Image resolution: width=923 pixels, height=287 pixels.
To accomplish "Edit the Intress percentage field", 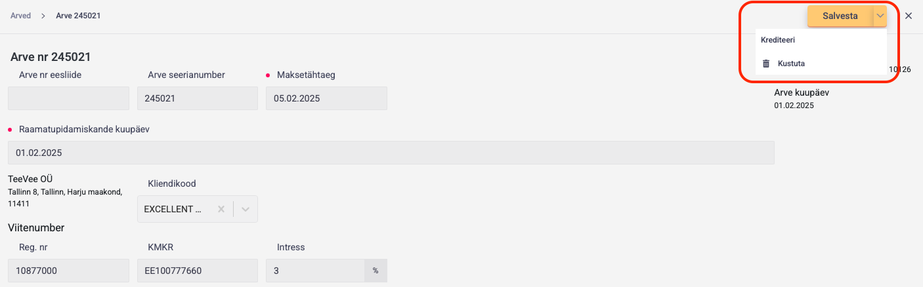I will pyautogui.click(x=315, y=271).
